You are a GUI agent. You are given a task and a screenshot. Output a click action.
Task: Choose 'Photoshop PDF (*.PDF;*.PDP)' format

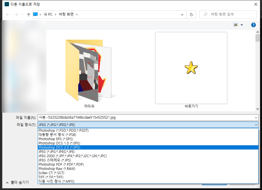[148, 165]
